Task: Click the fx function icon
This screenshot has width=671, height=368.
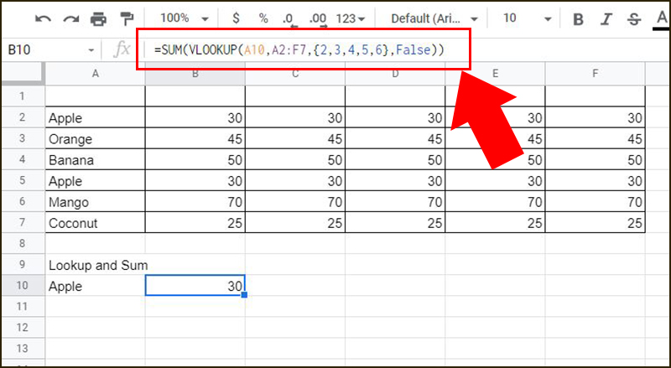Action: (122, 50)
